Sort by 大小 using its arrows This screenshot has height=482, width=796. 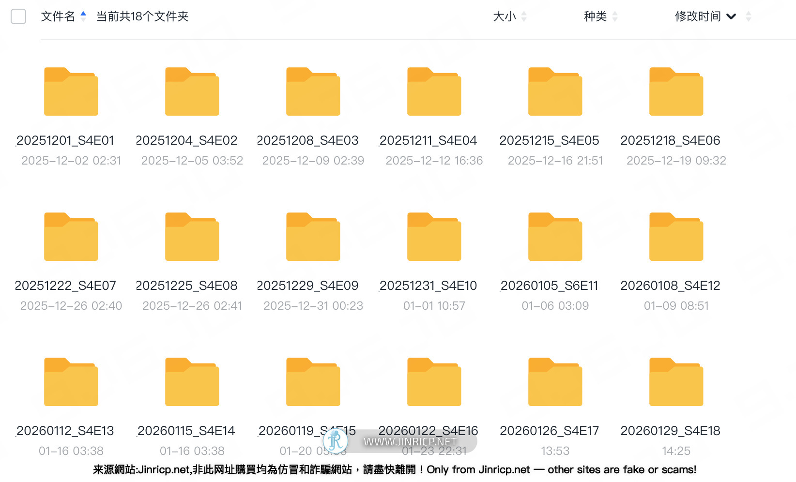coord(524,16)
